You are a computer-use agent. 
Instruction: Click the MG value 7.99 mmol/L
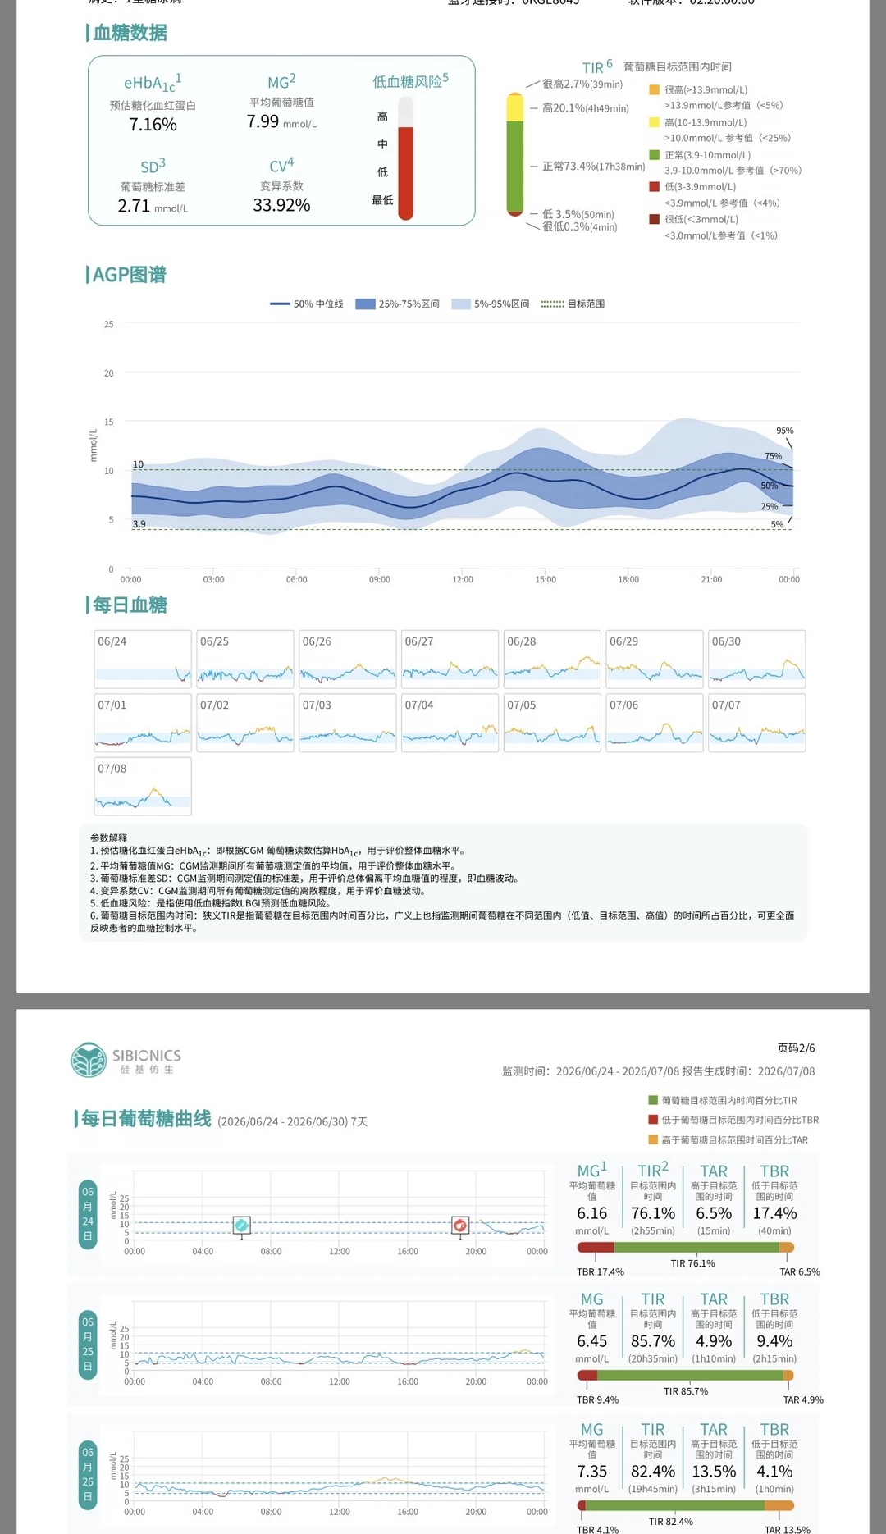281,121
